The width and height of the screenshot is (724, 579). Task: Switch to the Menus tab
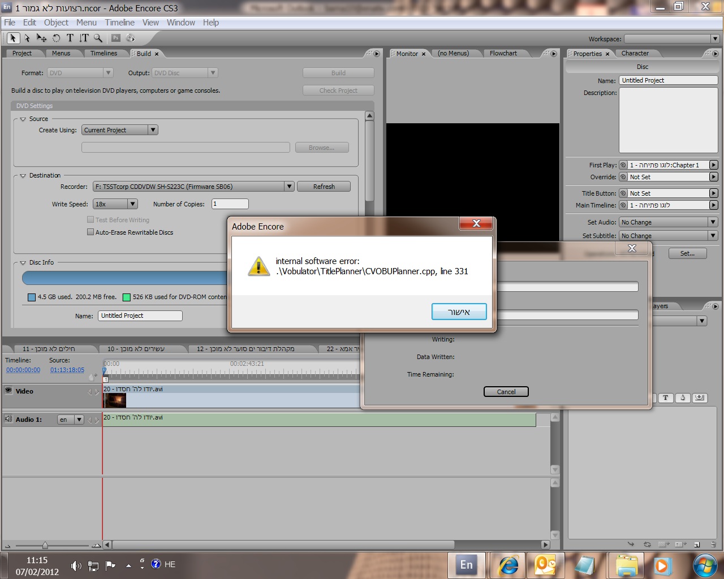point(61,53)
